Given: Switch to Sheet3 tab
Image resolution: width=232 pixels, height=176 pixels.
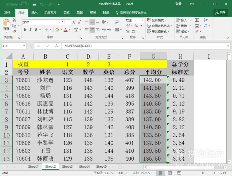Looking at the screenshot, I should click(x=67, y=167).
